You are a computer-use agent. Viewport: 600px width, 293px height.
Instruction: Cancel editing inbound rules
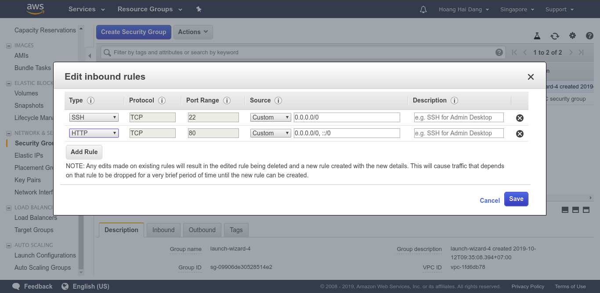[x=490, y=201]
